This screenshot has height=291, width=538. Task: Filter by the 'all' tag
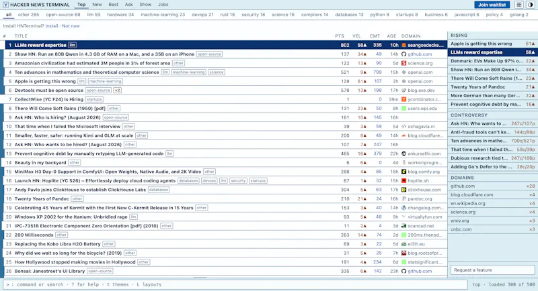pyautogui.click(x=9, y=15)
